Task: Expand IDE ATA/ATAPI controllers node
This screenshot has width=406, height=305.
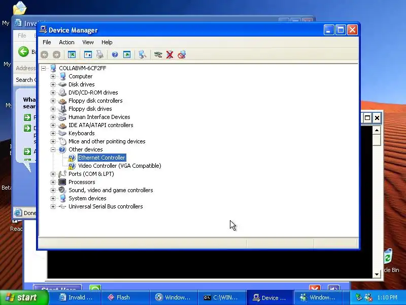Action: tap(53, 125)
